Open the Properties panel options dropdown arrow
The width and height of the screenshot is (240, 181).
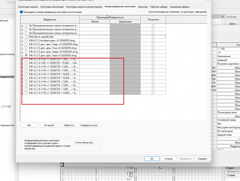pos(222,17)
